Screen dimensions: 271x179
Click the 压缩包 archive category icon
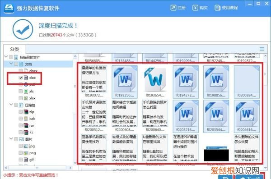tap(21, 105)
